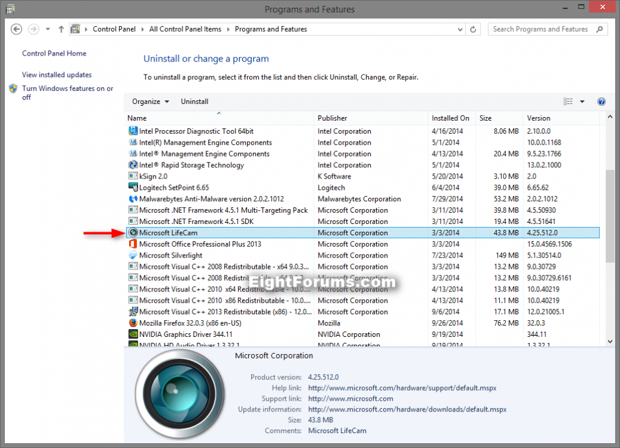The image size is (620, 448).
Task: Click the vertical scrollbar thumb
Action: (x=610, y=216)
